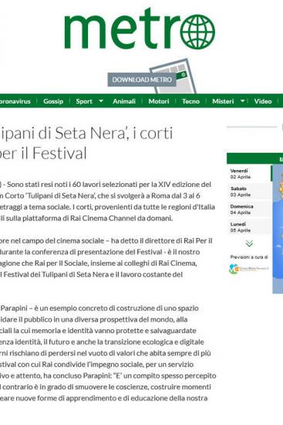This screenshot has height=425, width=283.
Task: Click the 'er il Festival' headline line
Action: (x=43, y=153)
